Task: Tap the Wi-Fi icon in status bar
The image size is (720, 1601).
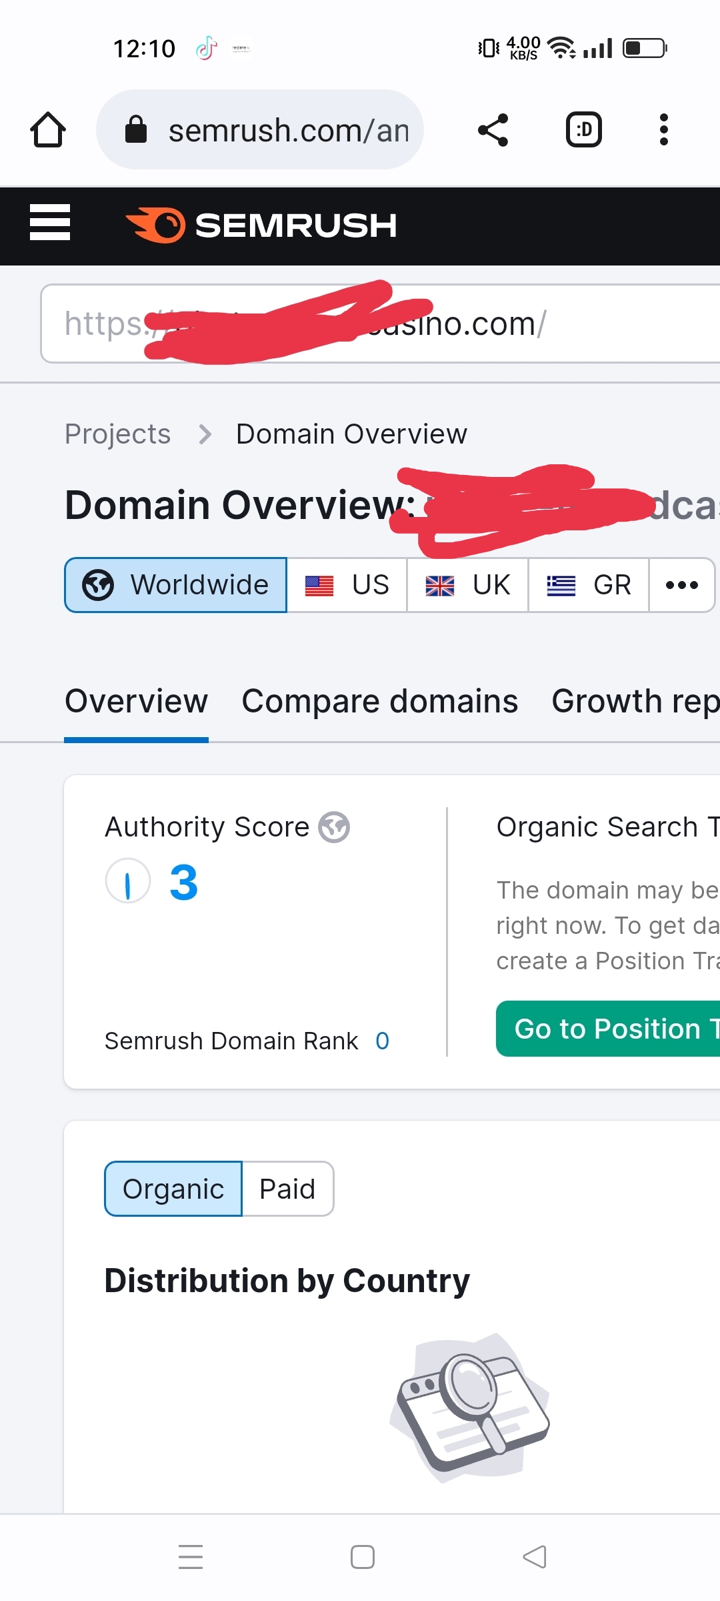Action: tap(562, 47)
